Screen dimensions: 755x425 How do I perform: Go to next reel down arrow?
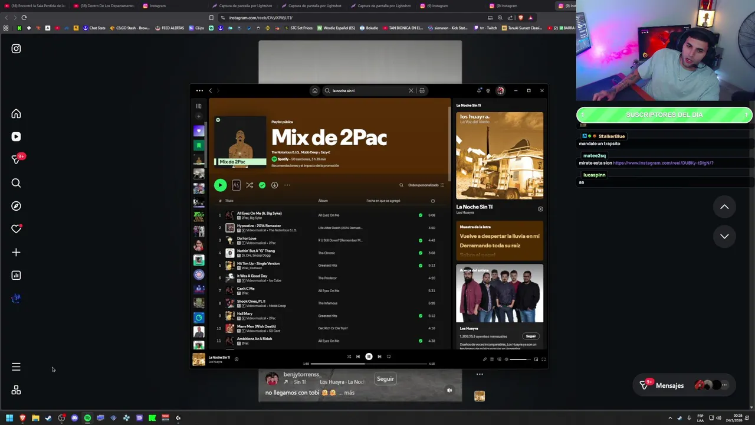tap(724, 236)
